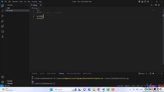164x92 pixels.
Task: Switch to the OUTPUT panel tab
Action: (x=42, y=74)
